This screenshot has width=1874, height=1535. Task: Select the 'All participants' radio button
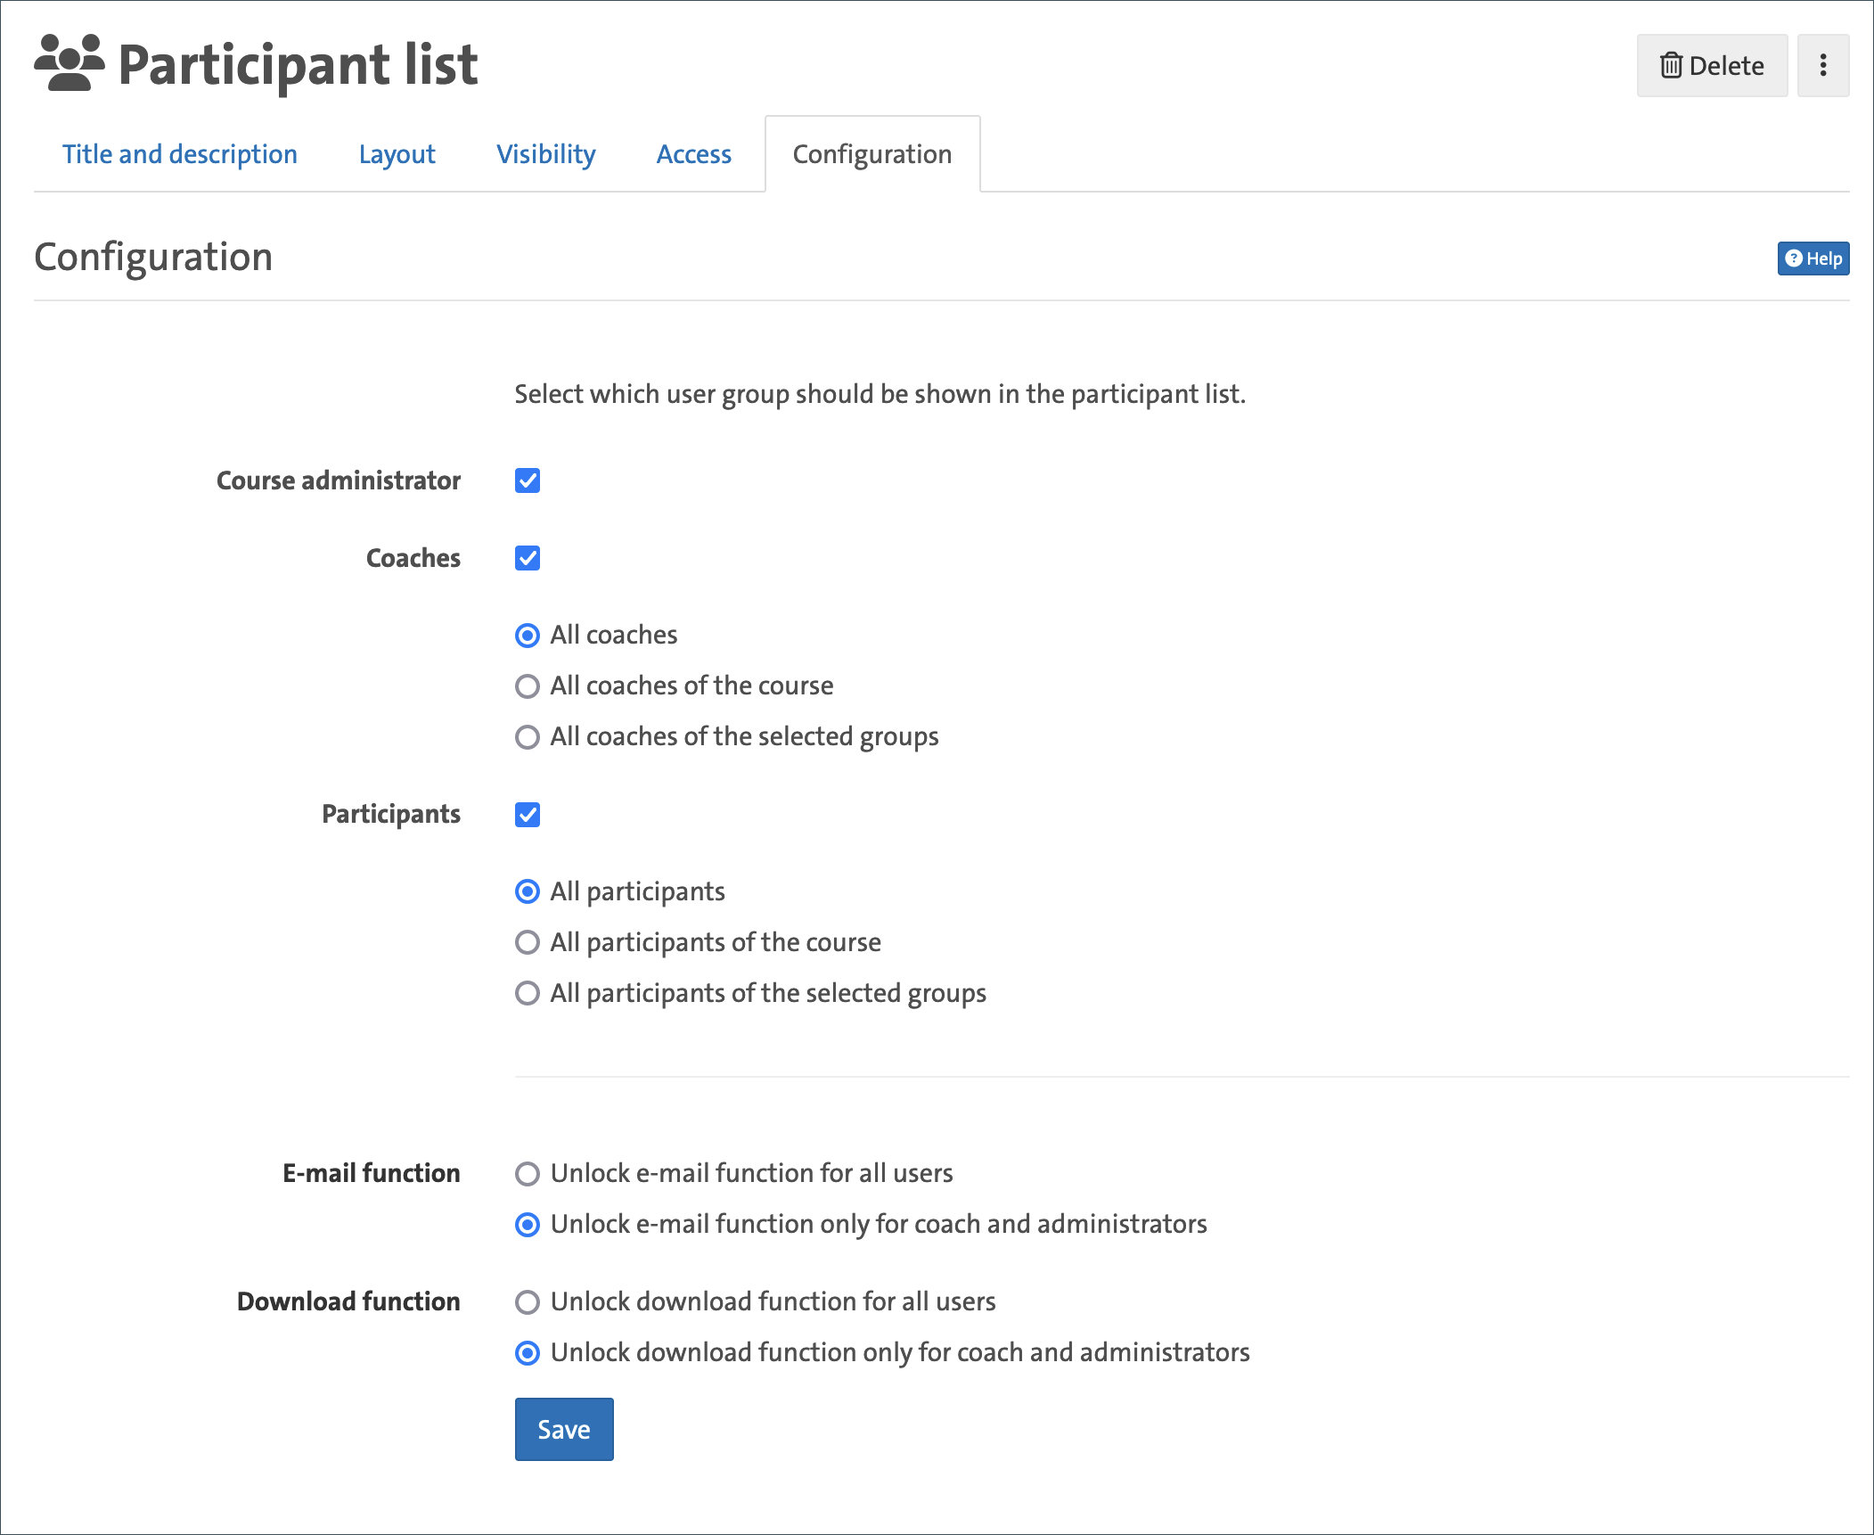click(x=528, y=891)
